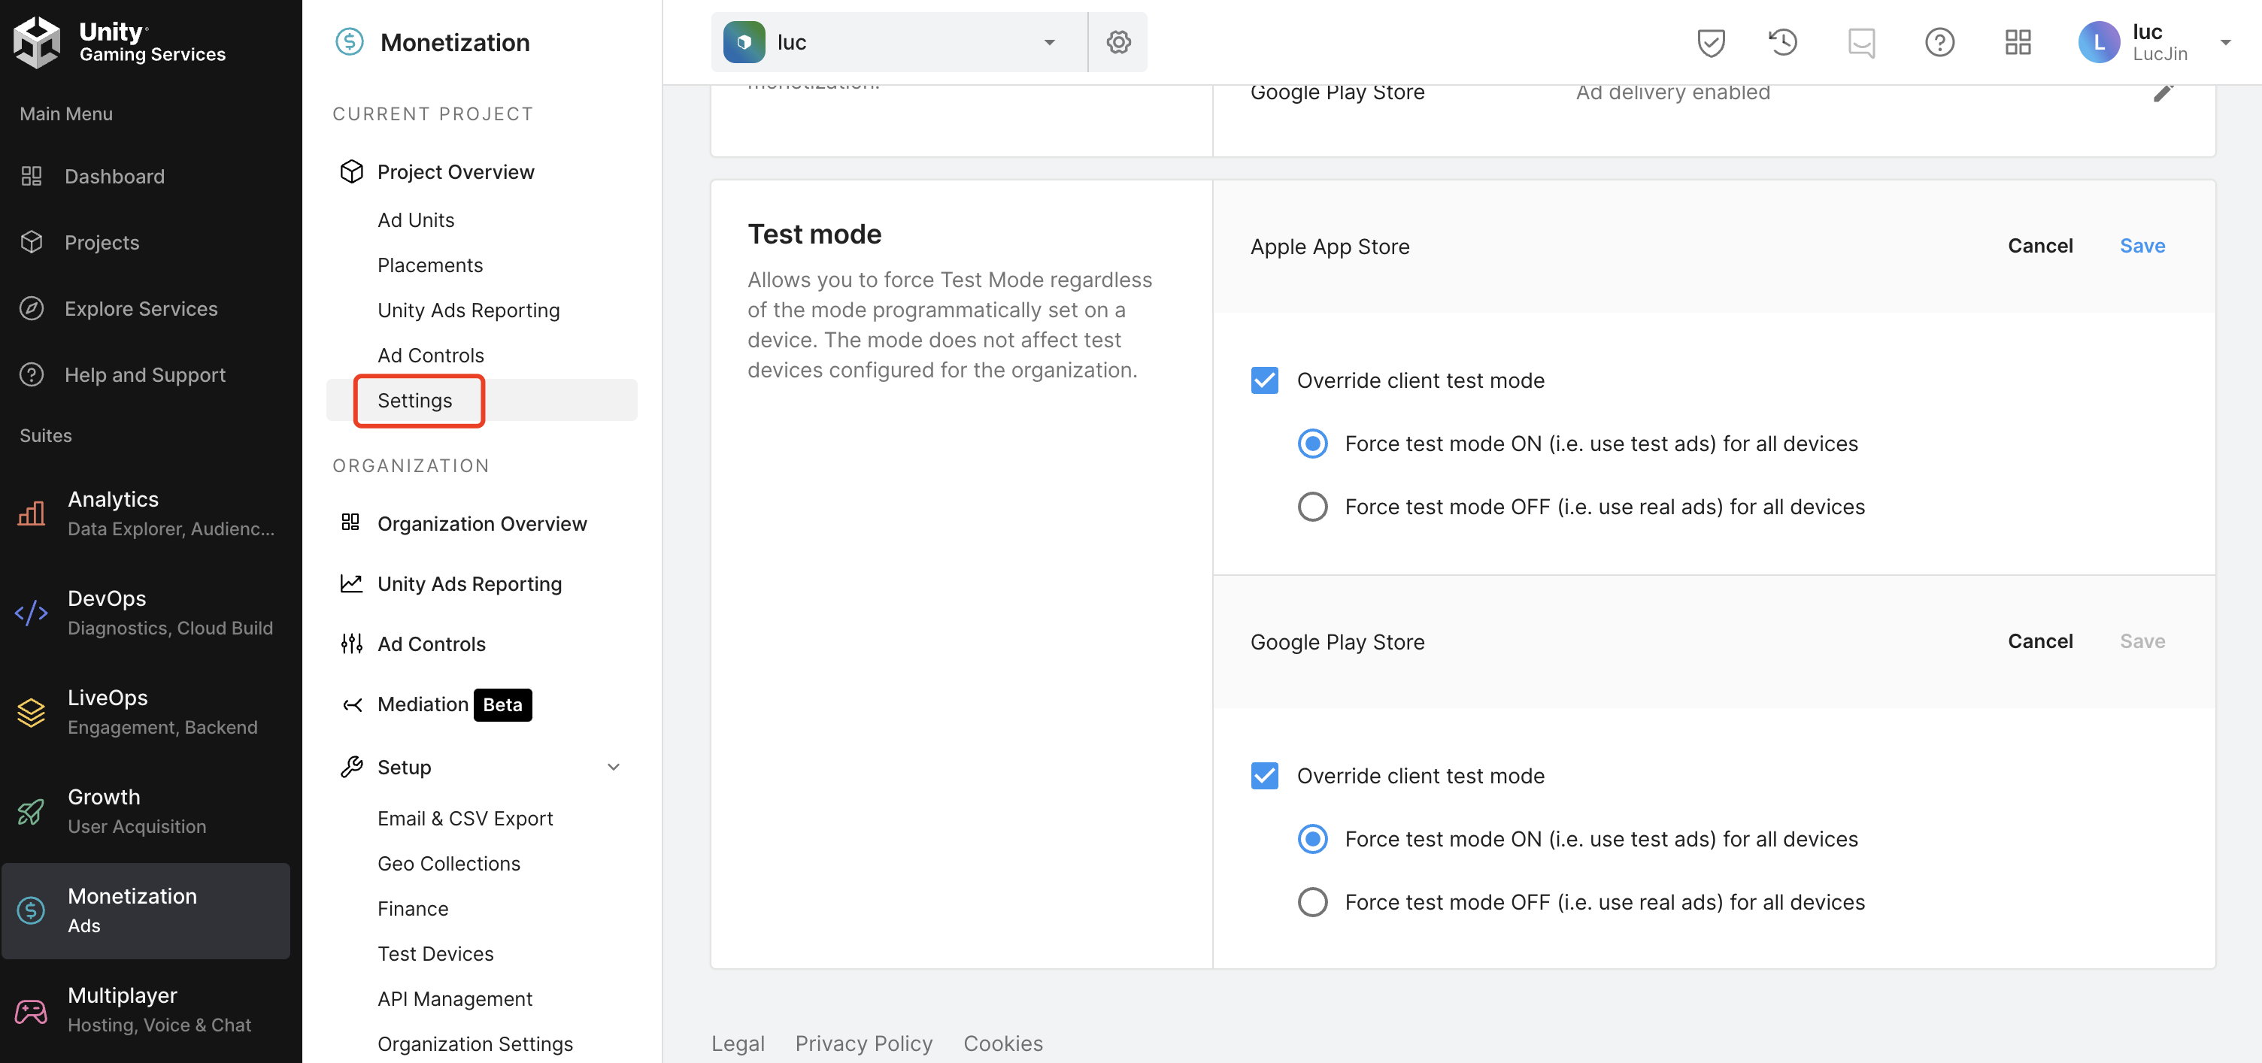
Task: Open the help question mark icon in header
Action: point(1939,41)
